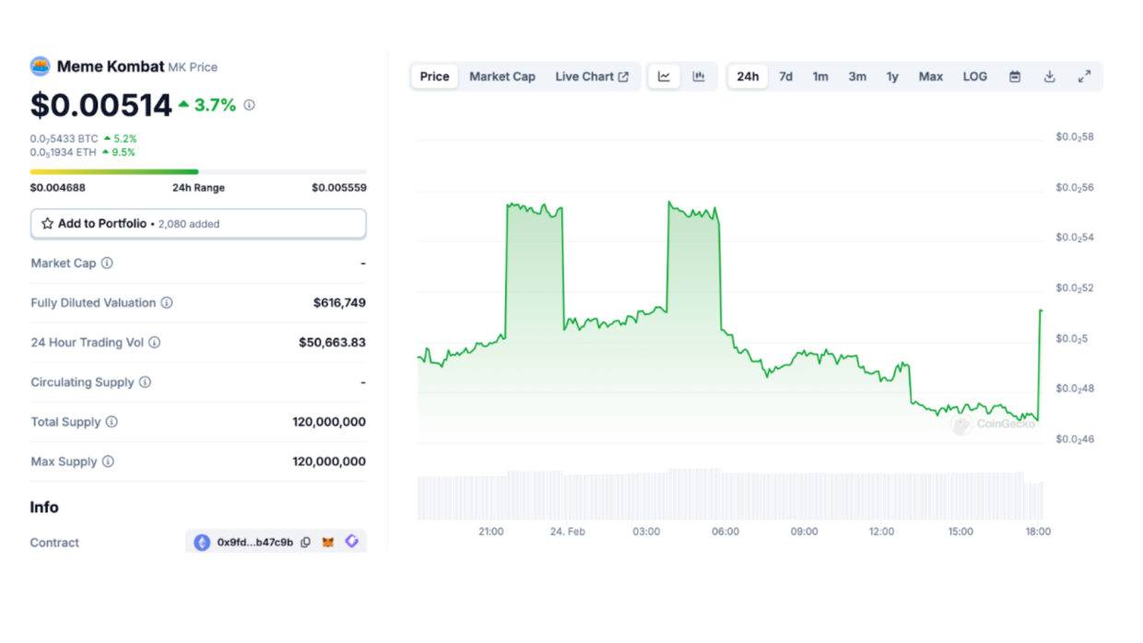The height and width of the screenshot is (643, 1143).
Task: Click the 2,080 added count text
Action: (189, 224)
